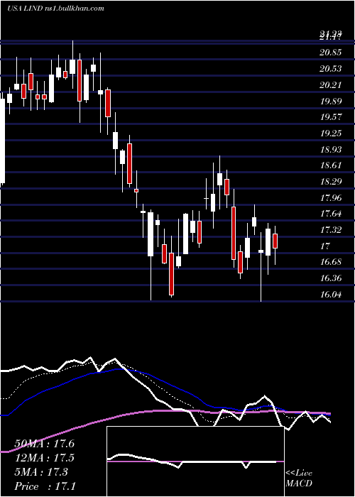The height and width of the screenshot is (497, 355).
Task: Click the 17.96 price axis label
Action: click(331, 198)
